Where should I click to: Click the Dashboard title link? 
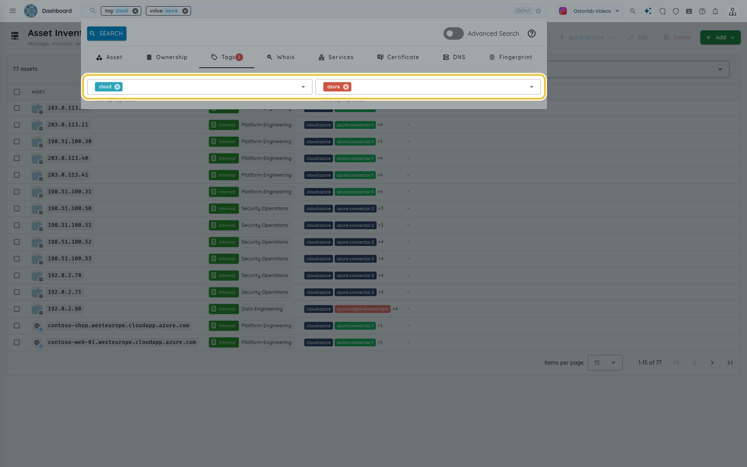(x=57, y=11)
